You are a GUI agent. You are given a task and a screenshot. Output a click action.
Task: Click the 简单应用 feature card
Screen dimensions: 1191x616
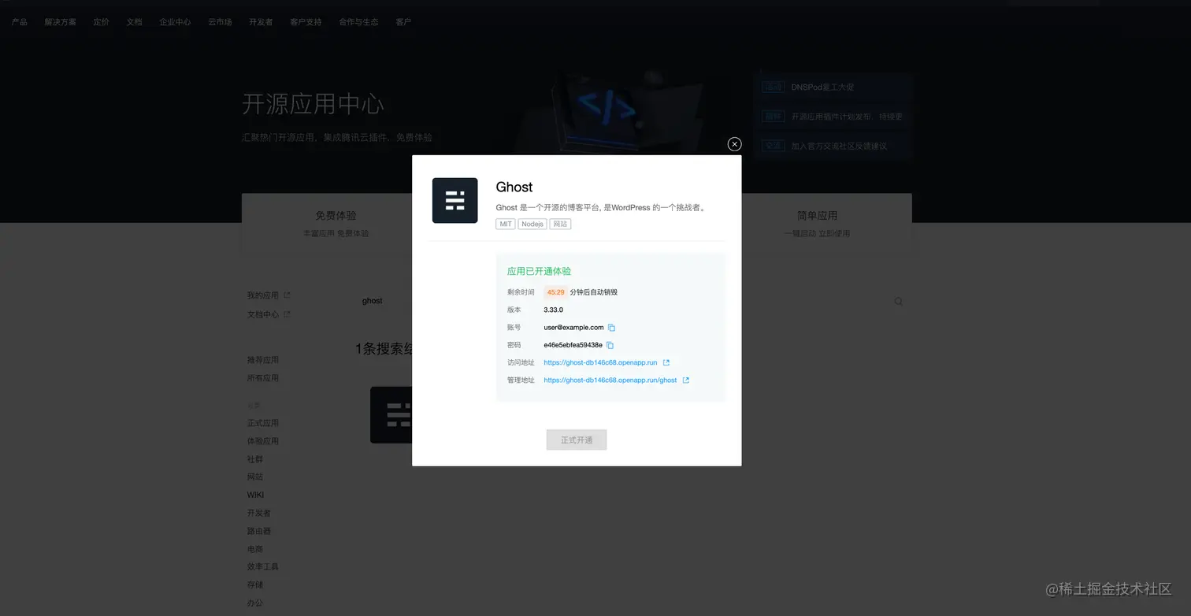coord(817,223)
